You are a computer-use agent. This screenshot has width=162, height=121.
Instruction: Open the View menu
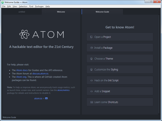click(15, 6)
